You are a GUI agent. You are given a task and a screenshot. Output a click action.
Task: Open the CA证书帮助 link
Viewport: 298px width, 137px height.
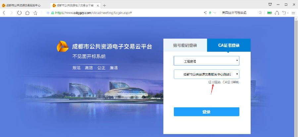231,82
